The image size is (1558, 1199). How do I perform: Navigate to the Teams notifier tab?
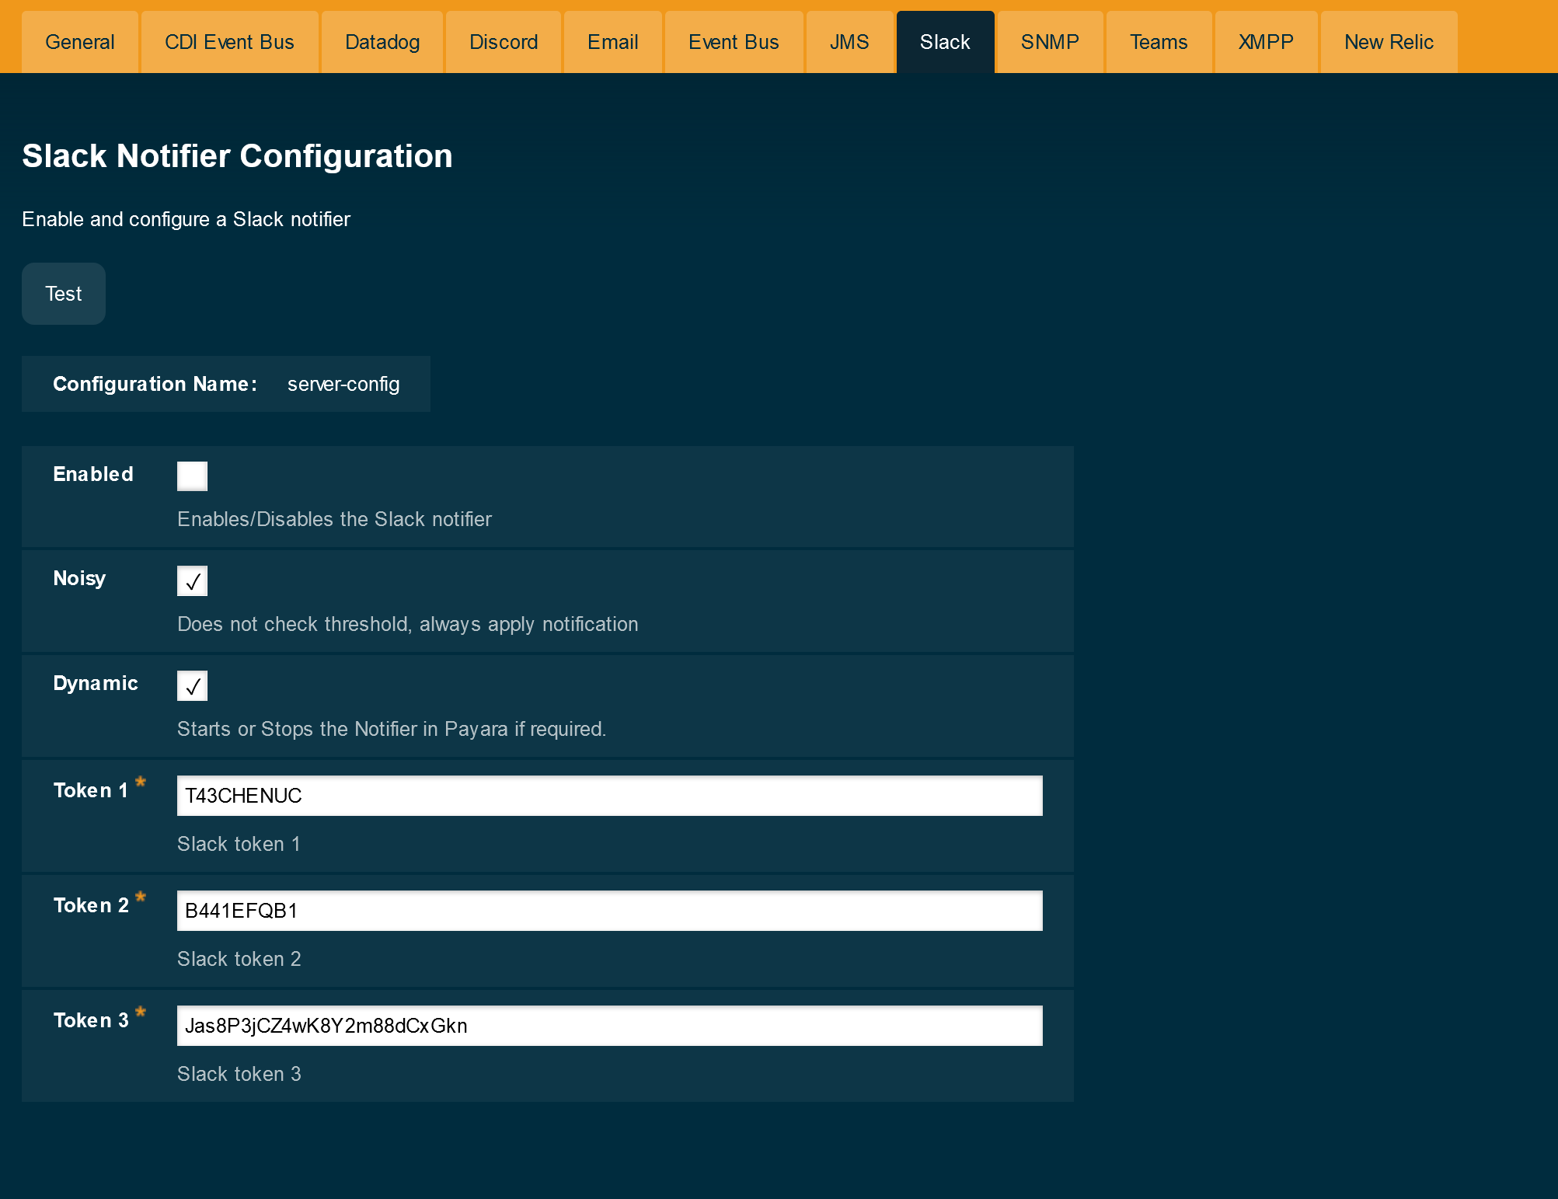pyautogui.click(x=1158, y=41)
